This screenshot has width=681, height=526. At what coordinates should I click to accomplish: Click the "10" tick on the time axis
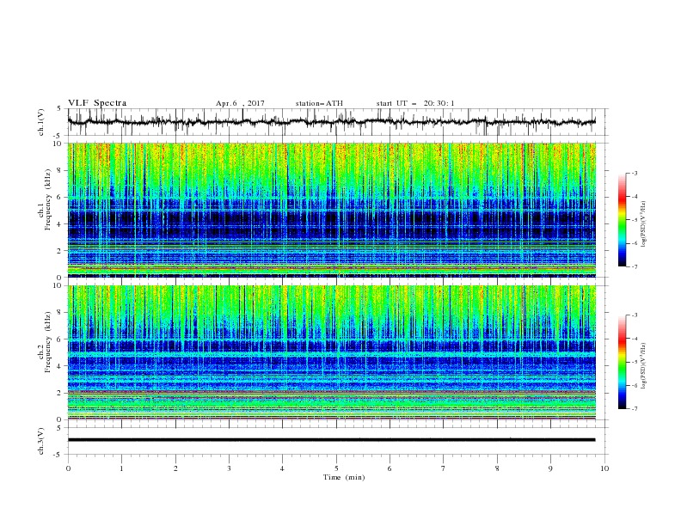pos(604,468)
